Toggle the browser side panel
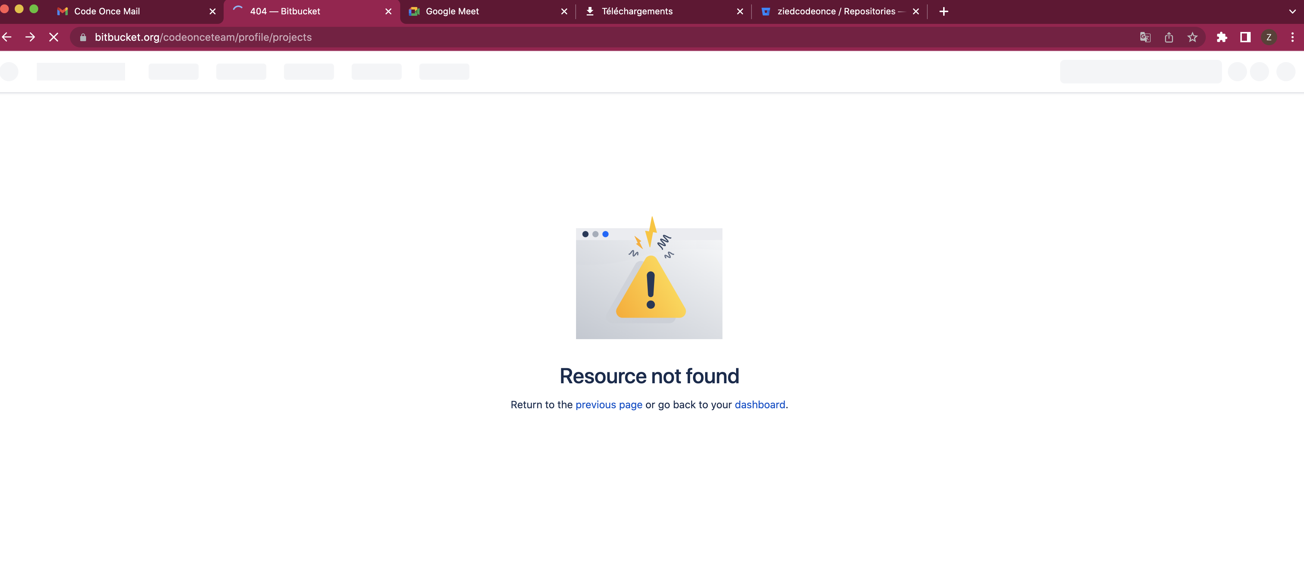The image size is (1304, 567). pos(1245,37)
